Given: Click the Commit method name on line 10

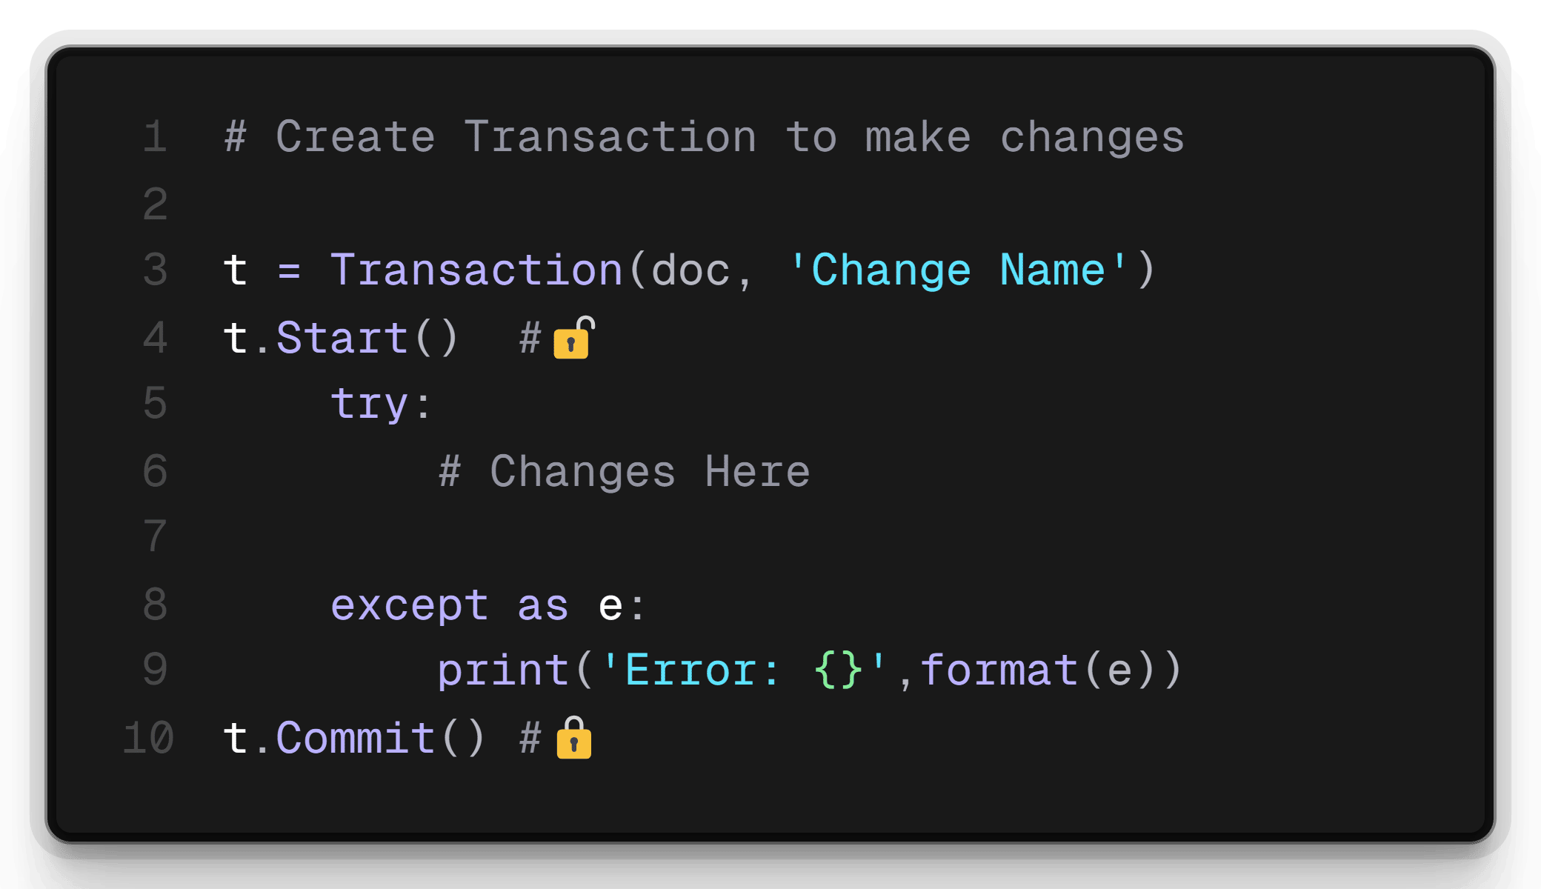Looking at the screenshot, I should pos(356,739).
